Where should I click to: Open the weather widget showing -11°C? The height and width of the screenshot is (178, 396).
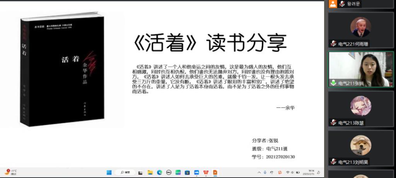[10, 173]
